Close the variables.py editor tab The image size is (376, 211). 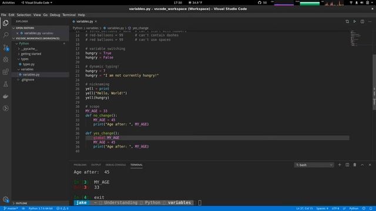[x=96, y=22]
